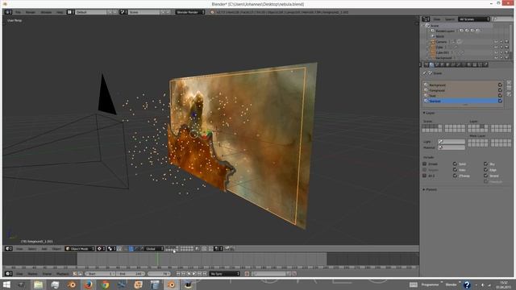Open the No Sync dropdown
The height and width of the screenshot is (290, 516).
click(225, 274)
